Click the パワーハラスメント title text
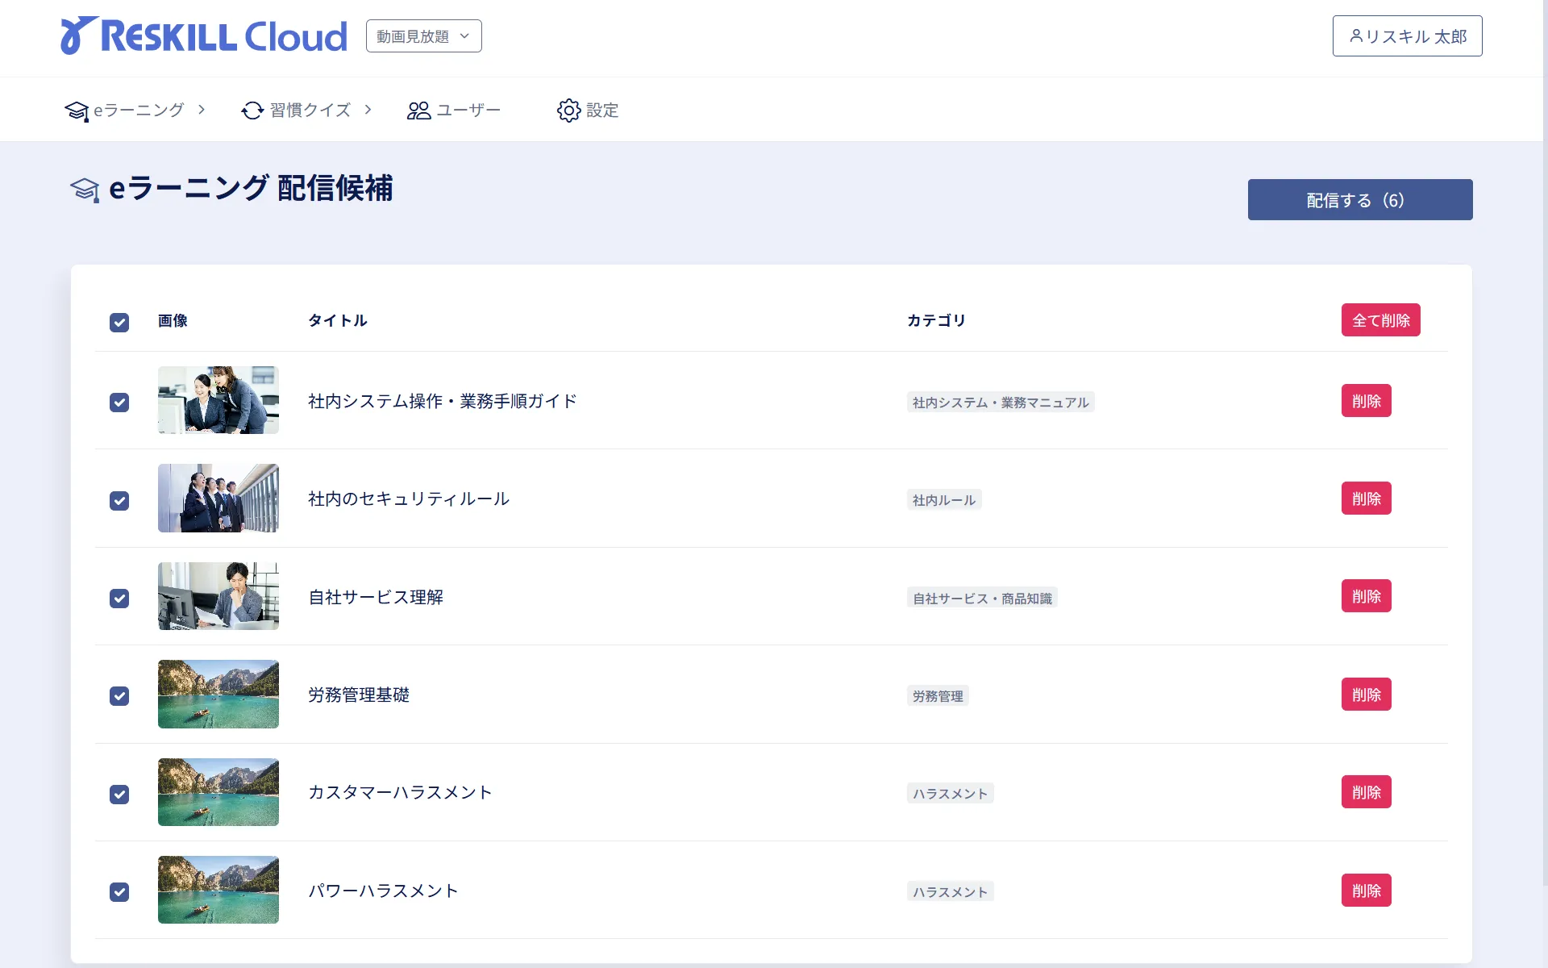1548x968 pixels. (384, 891)
